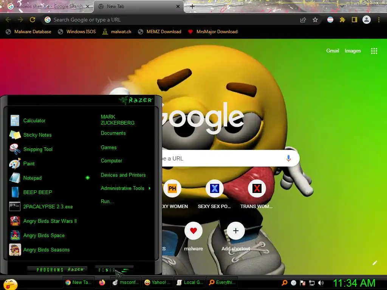This screenshot has height=290, width=387.
Task: Start voice search with microphone
Action: click(x=288, y=158)
